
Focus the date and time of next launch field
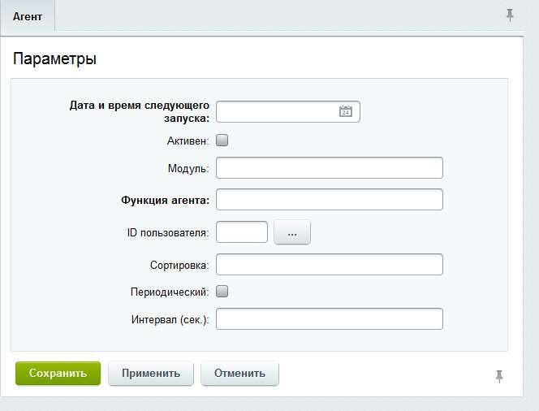(x=287, y=111)
